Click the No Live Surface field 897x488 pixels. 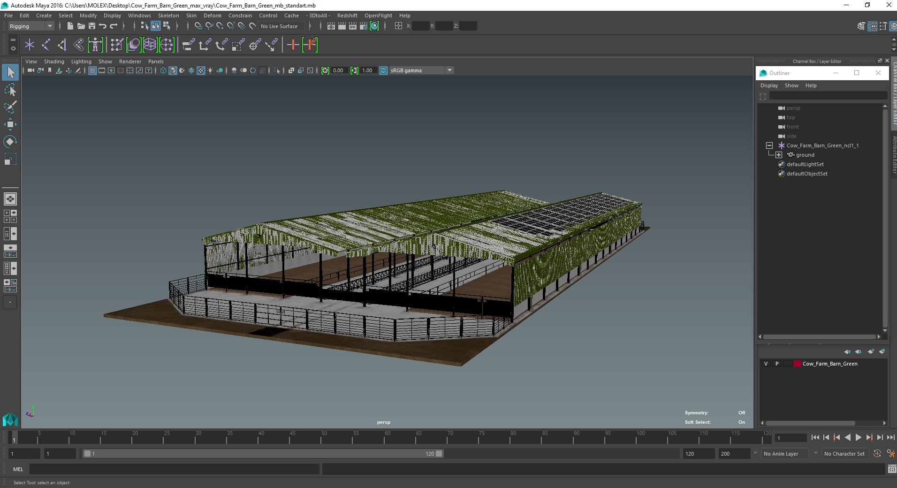pyautogui.click(x=281, y=26)
